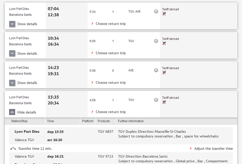Click the reservation R icon for the 15:35 train
The width and height of the screenshot is (242, 164).
(156, 100)
